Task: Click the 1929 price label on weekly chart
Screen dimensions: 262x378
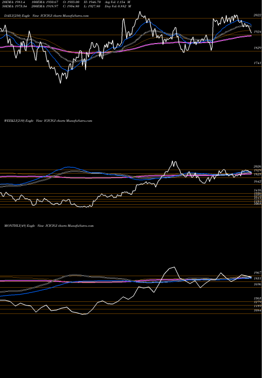Action: point(257,170)
